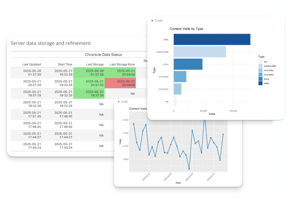This screenshot has height=197, width=292.
Task: Click Start Time 17:40:24 cell in last row
Action: pos(63,145)
